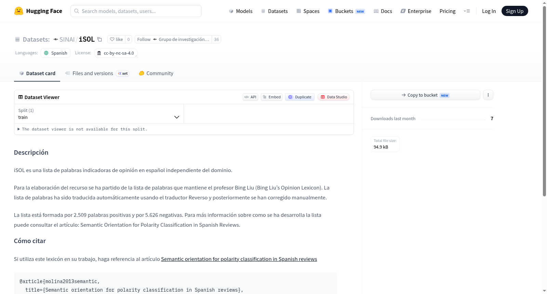
Task: Click the Sign Up button
Action: point(515,11)
